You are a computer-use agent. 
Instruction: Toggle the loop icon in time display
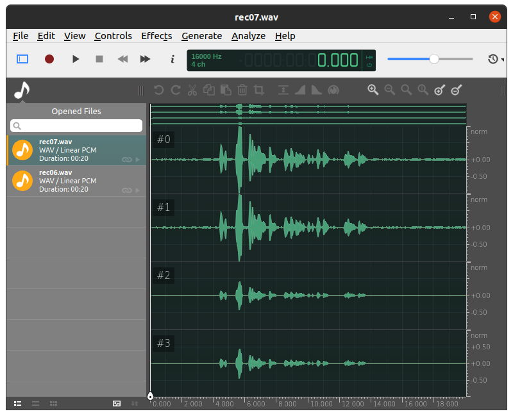coord(369,65)
